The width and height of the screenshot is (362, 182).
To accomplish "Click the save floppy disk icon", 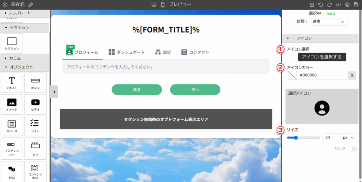I will click(x=356, y=5).
